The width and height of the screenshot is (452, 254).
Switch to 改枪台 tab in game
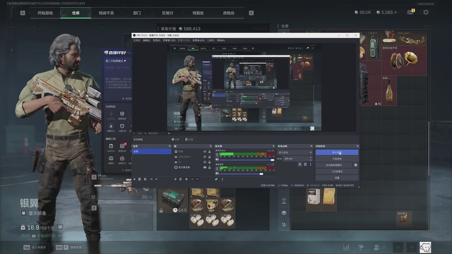click(229, 13)
